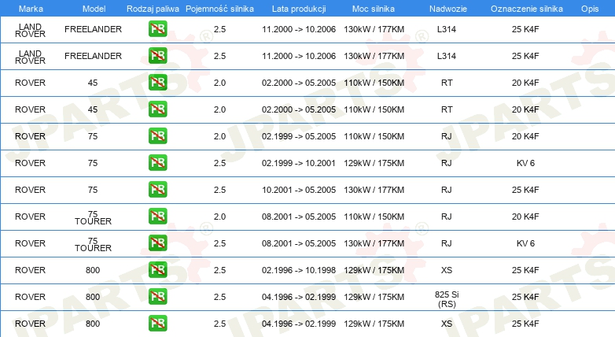
Task: Click 20 K4F engine code in Rover 75 02.1999 row
Action: (x=525, y=136)
